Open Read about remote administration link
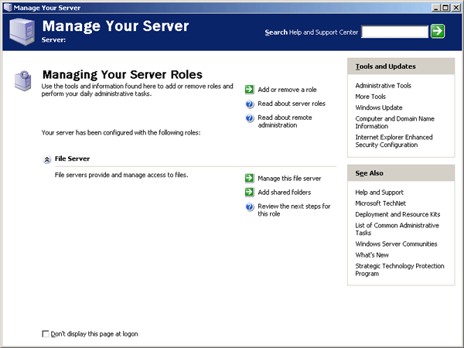Image resolution: width=464 pixels, height=348 pixels. [285, 121]
